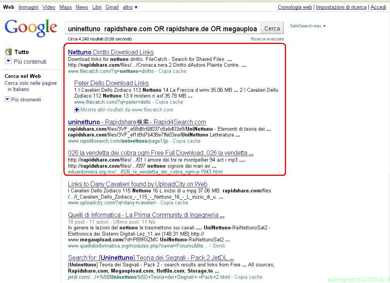Open the 'altro' dropdown menu
390x283 pixels.
[x=130, y=7]
